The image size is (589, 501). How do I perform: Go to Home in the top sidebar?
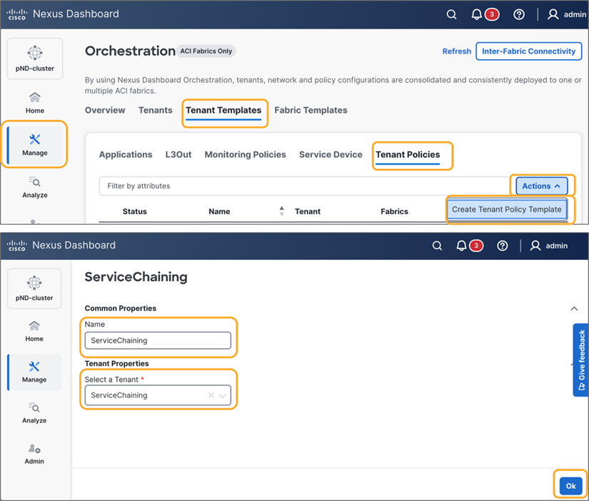click(35, 103)
